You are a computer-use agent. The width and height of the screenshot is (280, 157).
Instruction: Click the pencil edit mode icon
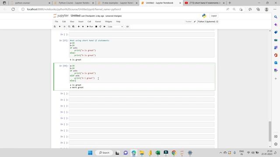point(195,21)
